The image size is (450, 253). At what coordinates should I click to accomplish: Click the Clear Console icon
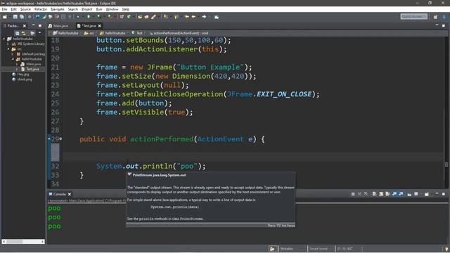click(x=374, y=194)
